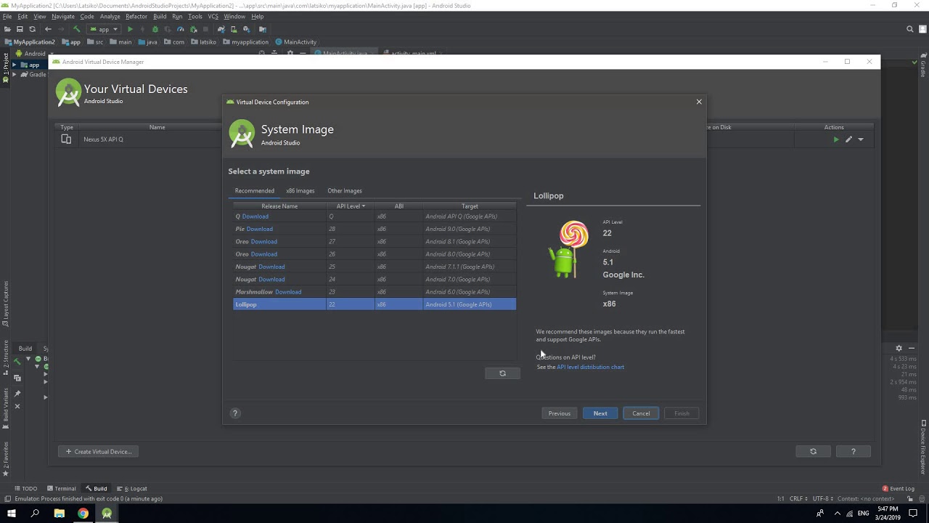Download Nougat API 25 system image
This screenshot has height=523, width=929.
click(271, 267)
